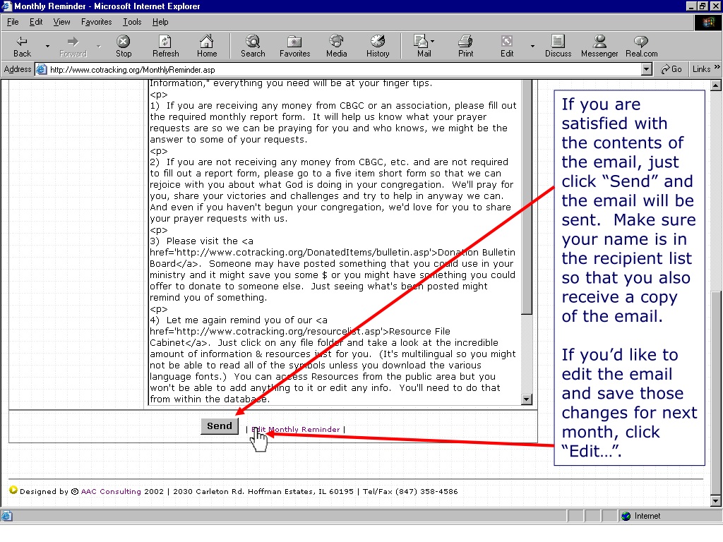Click the page scrollbar down arrow

[715, 500]
